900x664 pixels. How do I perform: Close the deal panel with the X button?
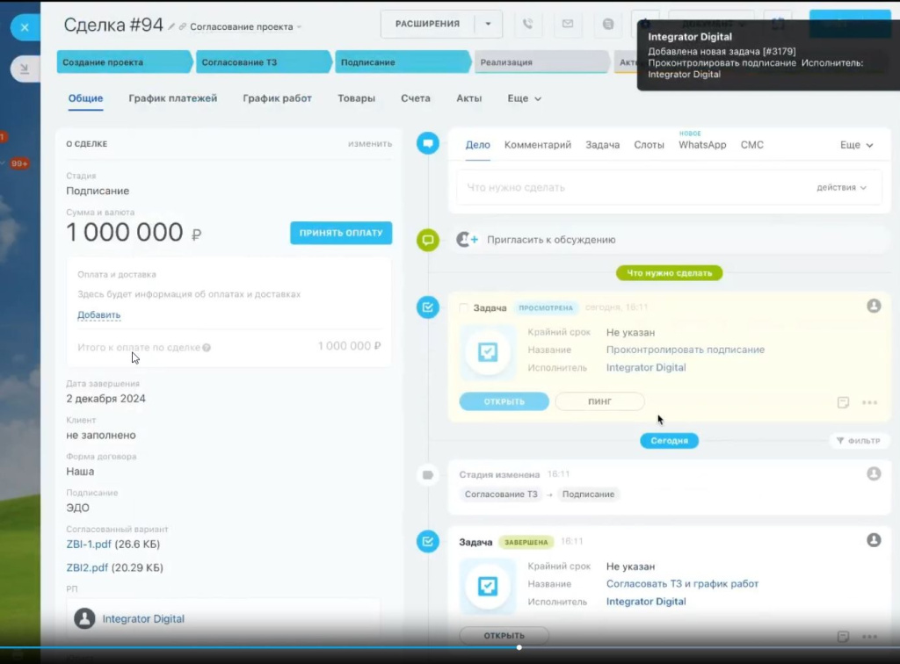click(25, 27)
